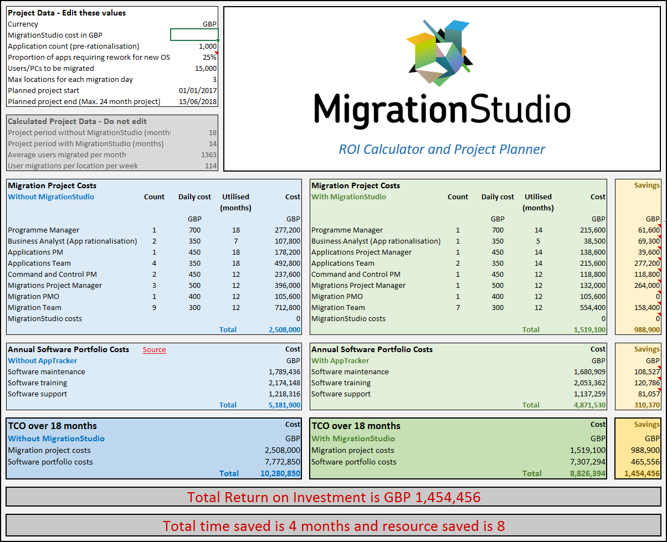Select rework proportion value 25%

pos(209,58)
